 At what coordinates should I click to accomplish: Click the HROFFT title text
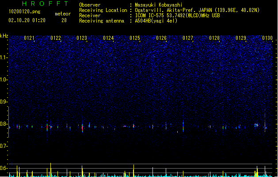point(45,4)
